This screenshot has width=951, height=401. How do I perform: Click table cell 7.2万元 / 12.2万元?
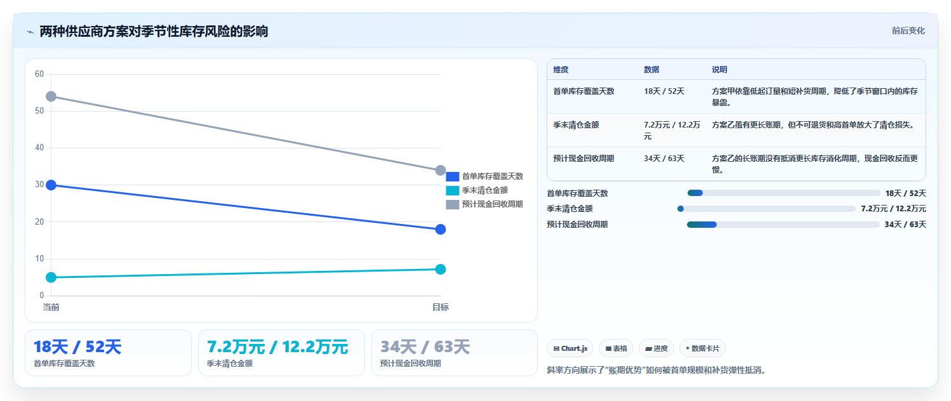click(x=672, y=131)
